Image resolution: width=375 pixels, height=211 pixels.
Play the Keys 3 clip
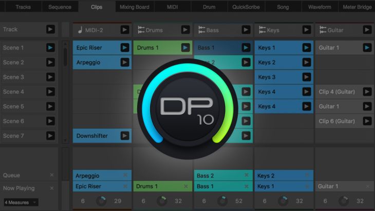click(306, 77)
